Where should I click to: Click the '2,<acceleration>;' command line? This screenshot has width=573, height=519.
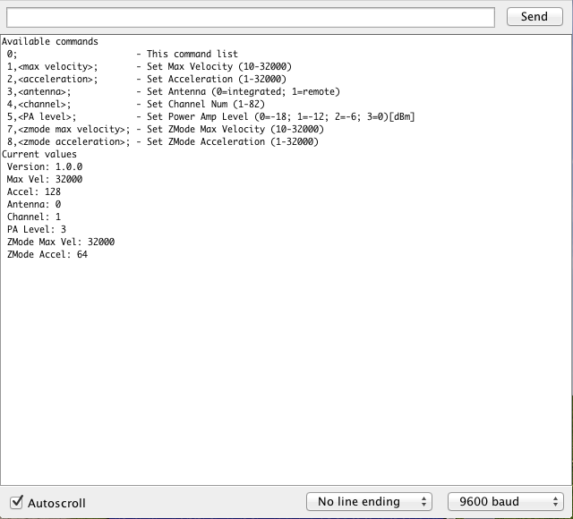tap(147, 79)
